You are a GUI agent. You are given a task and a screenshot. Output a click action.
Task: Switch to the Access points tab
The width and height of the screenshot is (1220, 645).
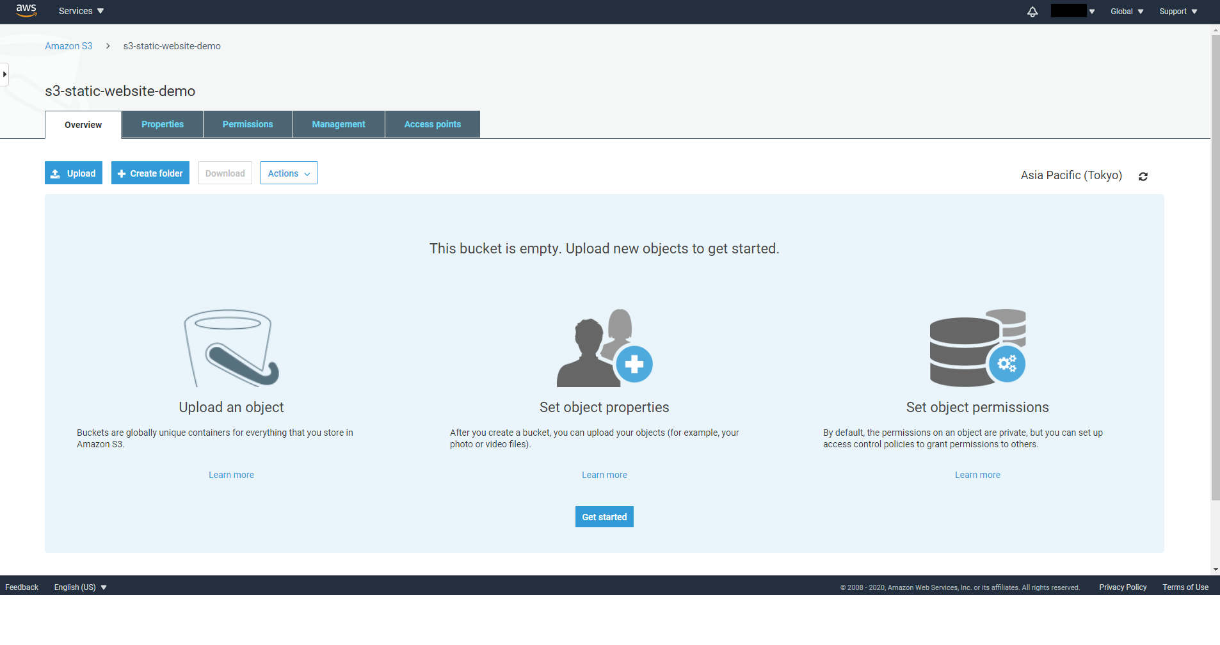tap(433, 124)
